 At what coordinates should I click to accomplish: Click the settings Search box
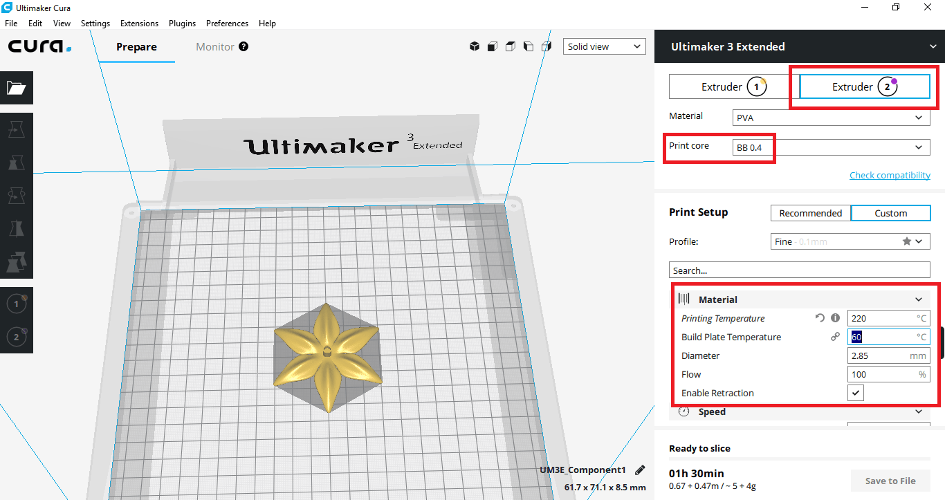click(x=800, y=270)
